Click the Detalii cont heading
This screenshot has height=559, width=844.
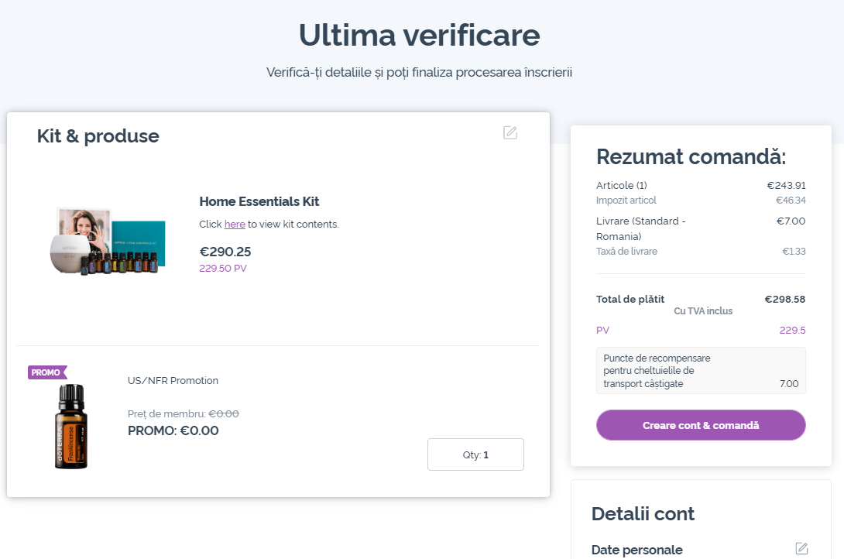643,514
